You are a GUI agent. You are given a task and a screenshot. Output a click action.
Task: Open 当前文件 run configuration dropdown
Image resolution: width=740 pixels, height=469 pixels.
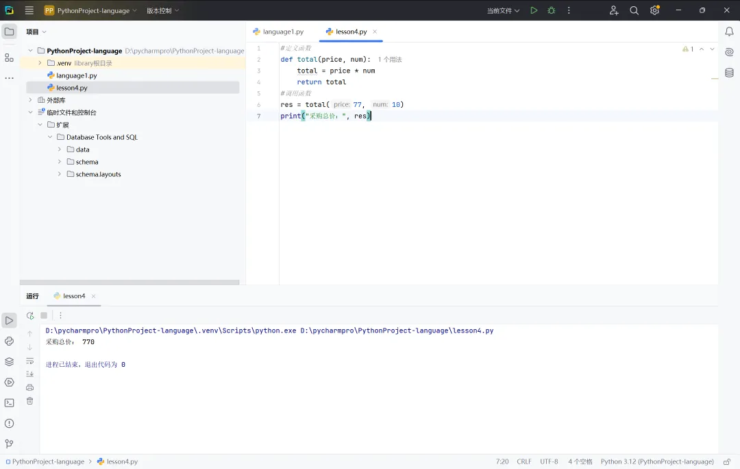[x=503, y=10]
